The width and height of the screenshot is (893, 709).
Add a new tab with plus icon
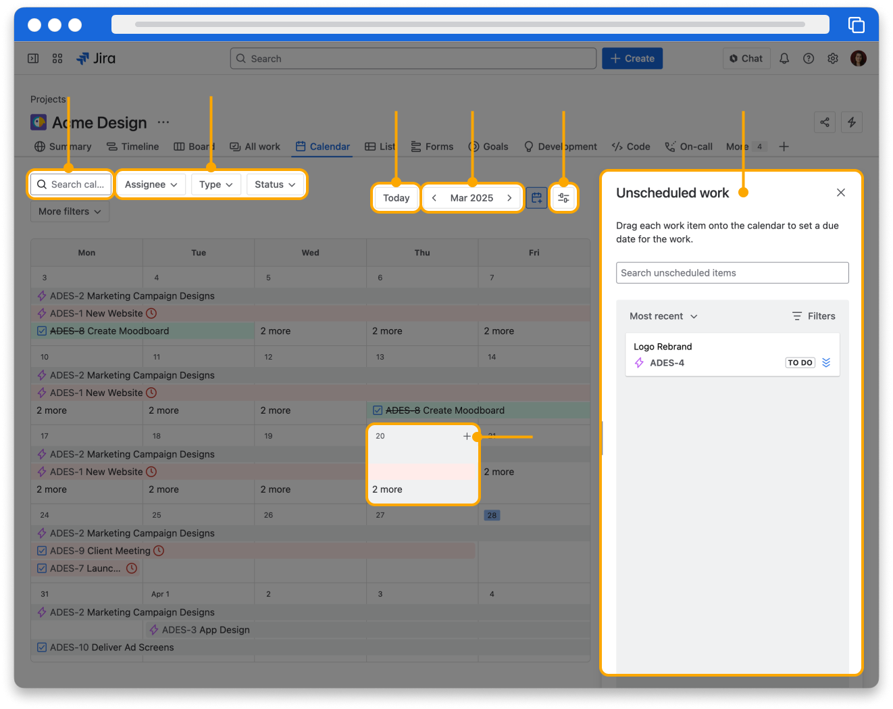tap(784, 147)
